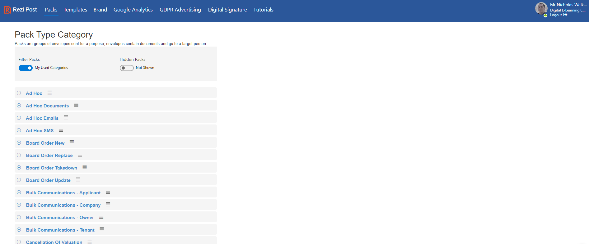The width and height of the screenshot is (589, 244).
Task: Expand Bulk Communications - Tenant category
Action: pyautogui.click(x=19, y=230)
